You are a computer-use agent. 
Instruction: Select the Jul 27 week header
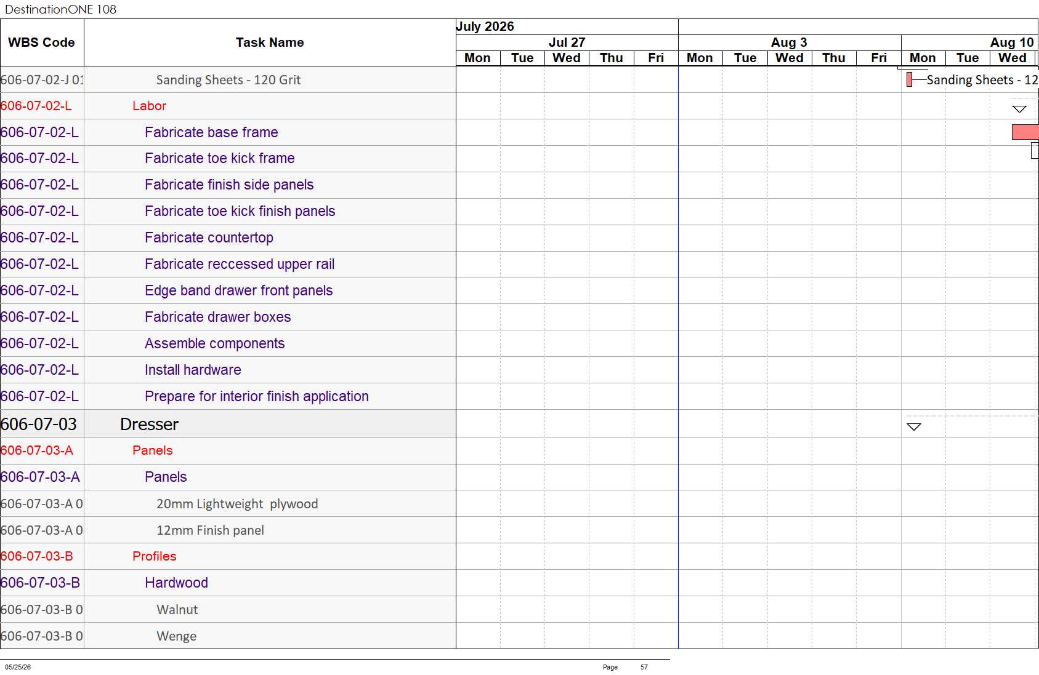tap(567, 42)
